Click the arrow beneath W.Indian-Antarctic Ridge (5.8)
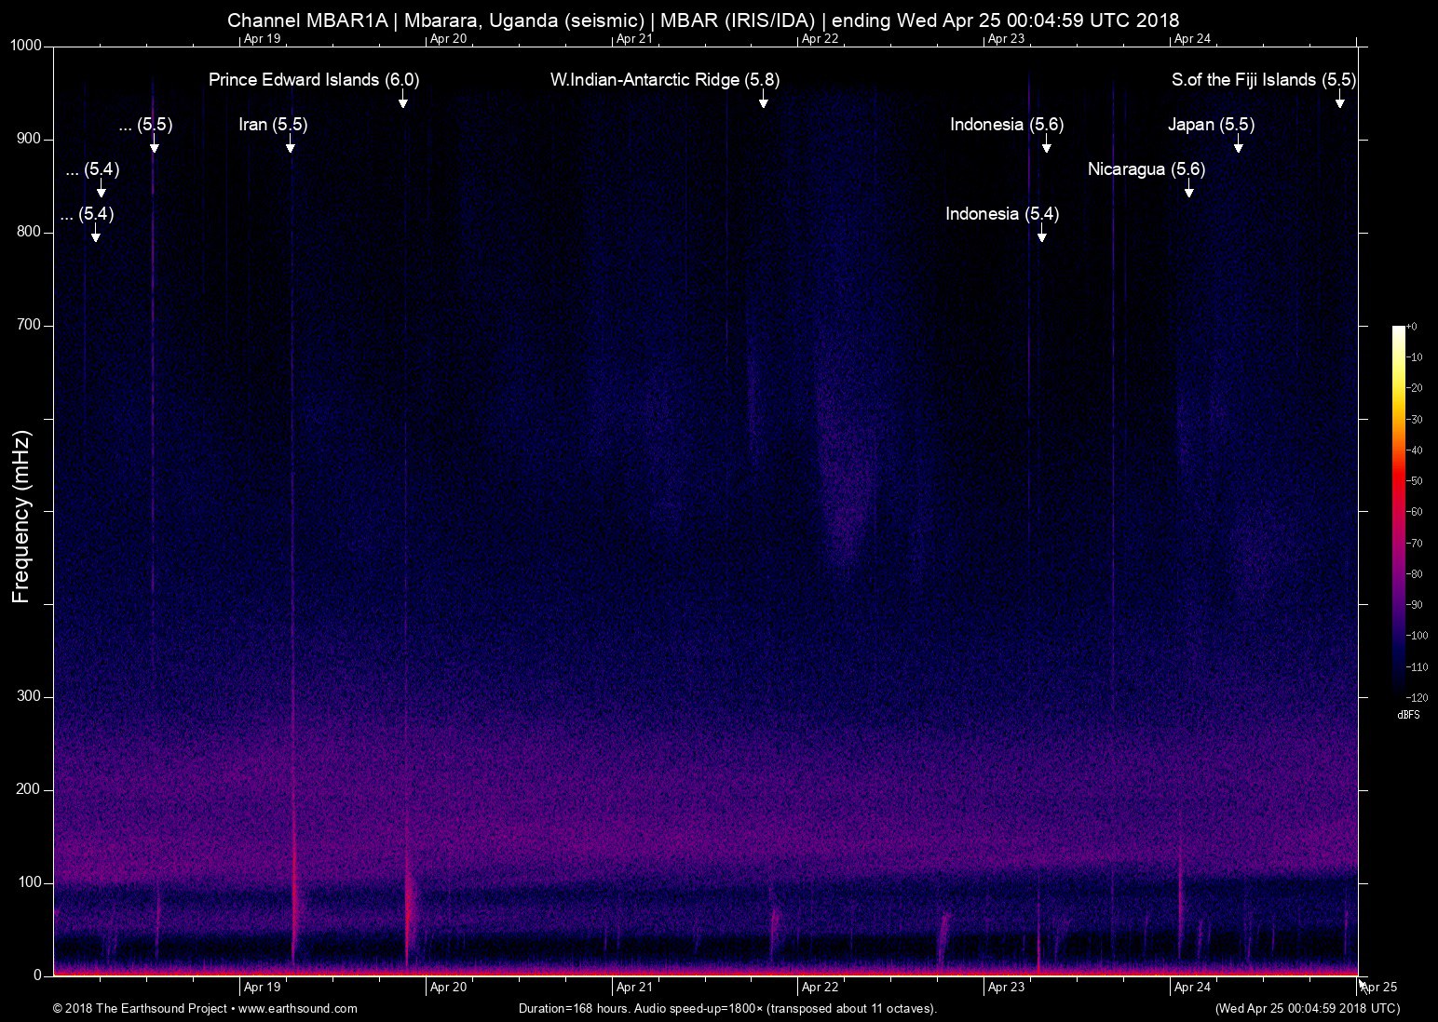 [763, 101]
